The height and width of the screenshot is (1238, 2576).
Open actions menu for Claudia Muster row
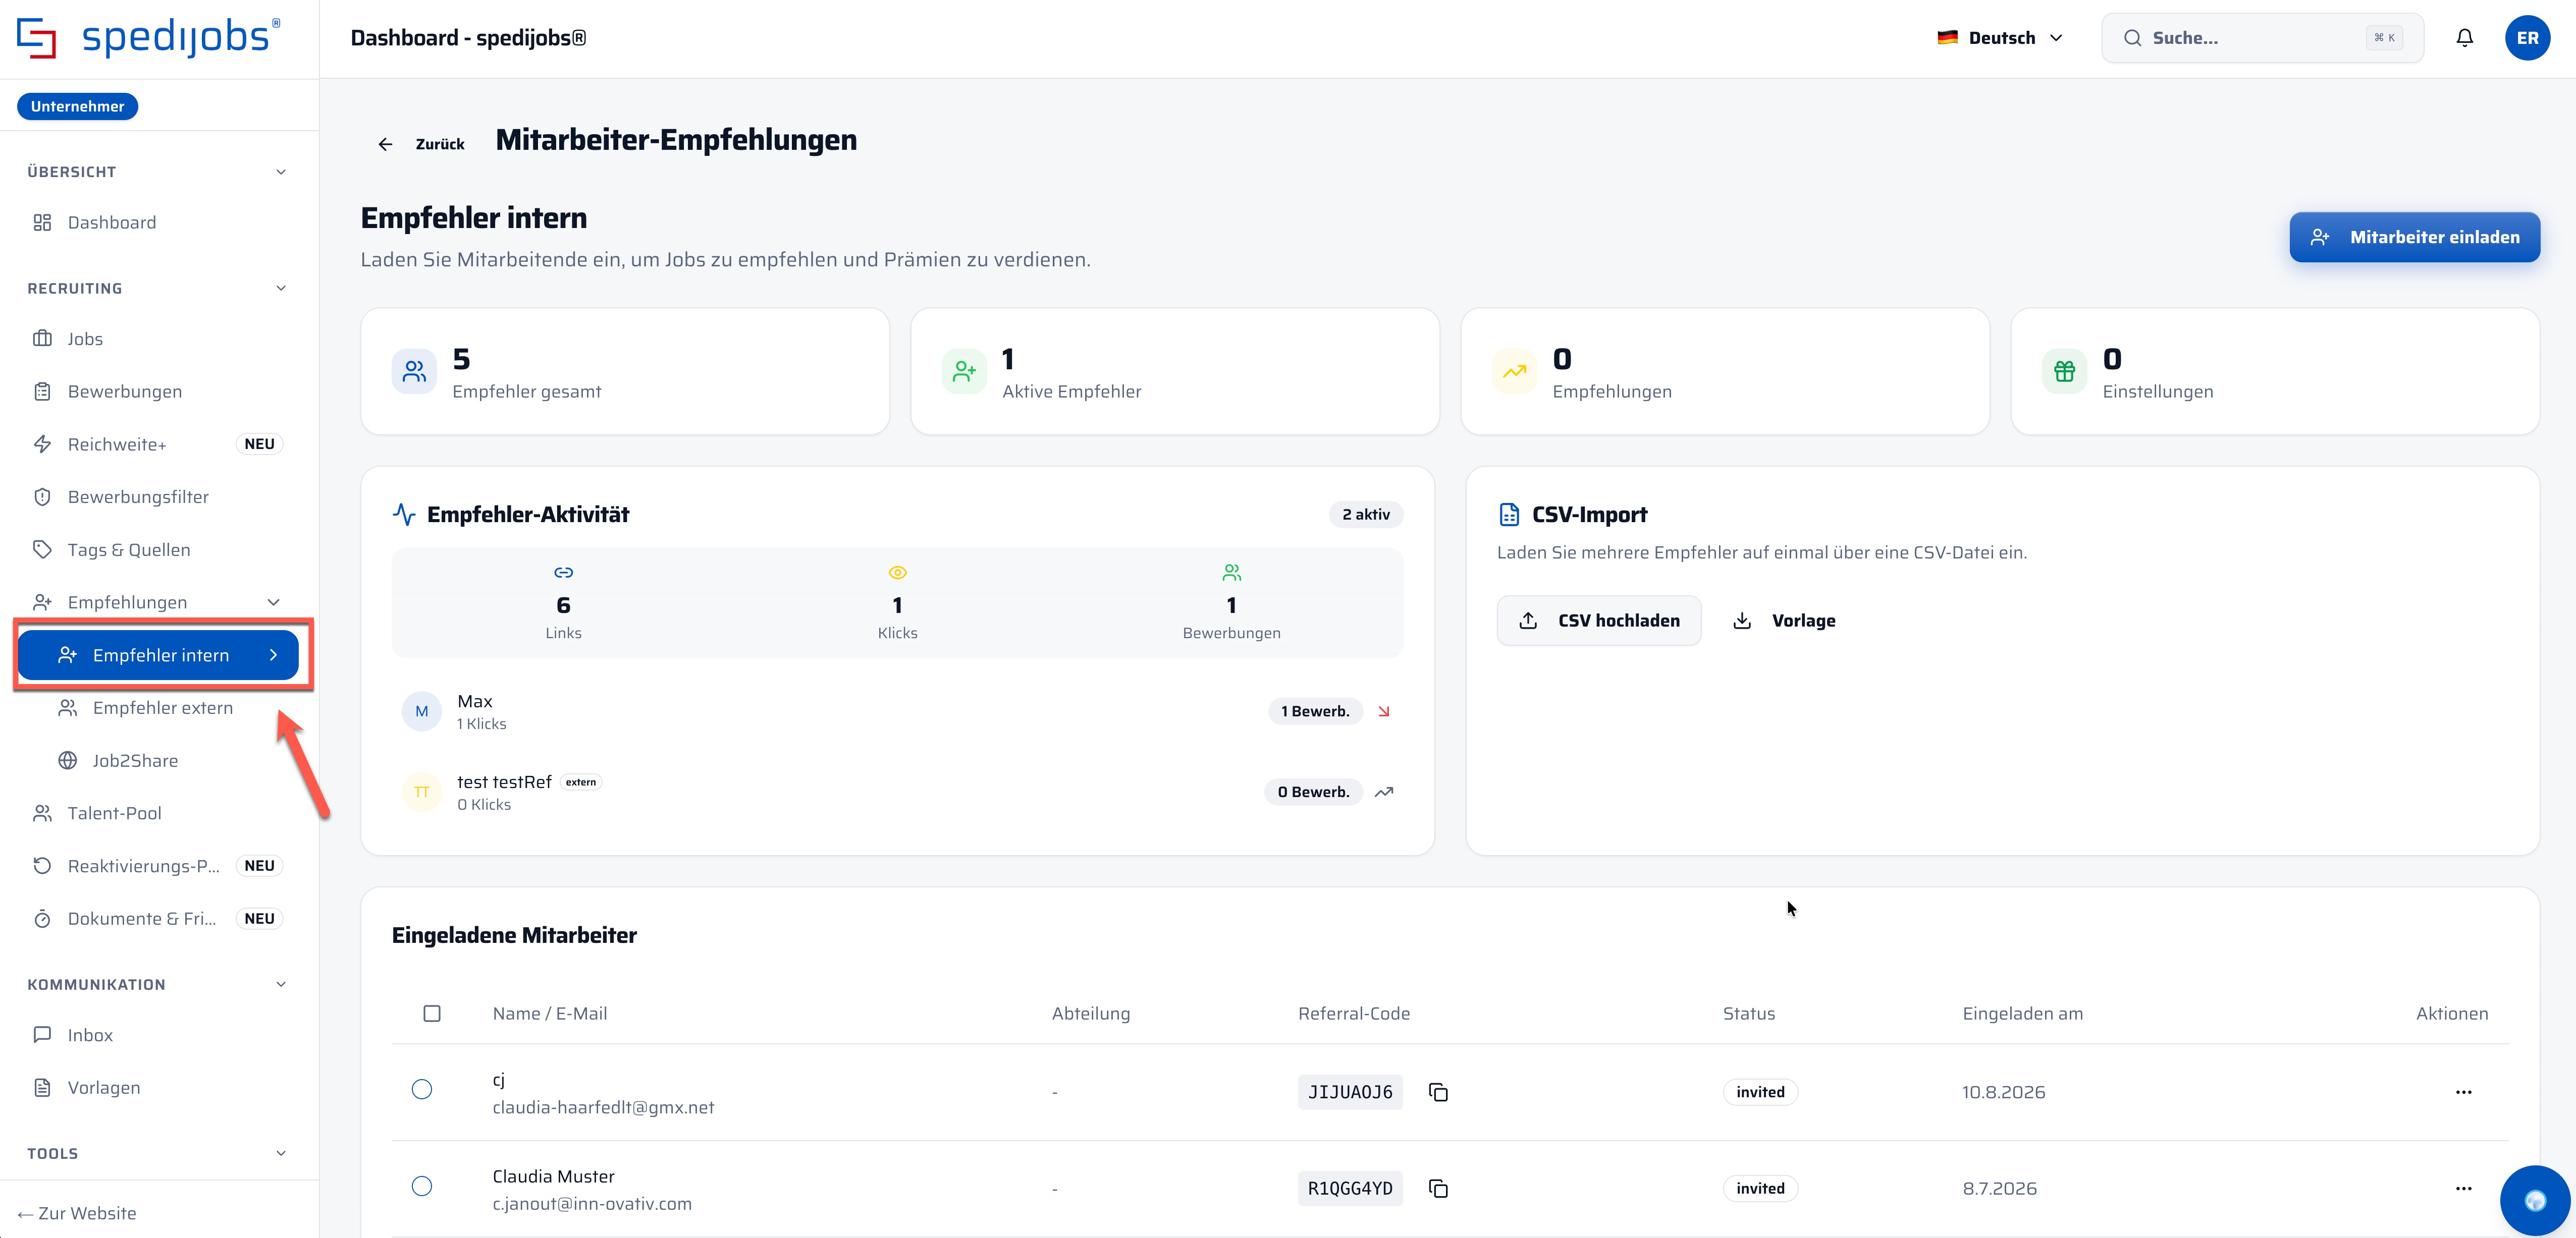pos(2463,1188)
